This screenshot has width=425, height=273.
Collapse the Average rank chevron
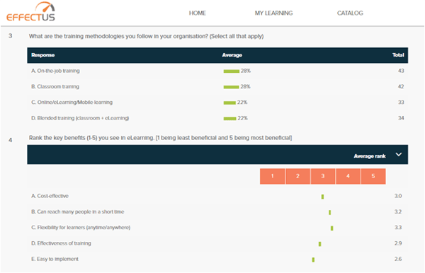(398, 154)
